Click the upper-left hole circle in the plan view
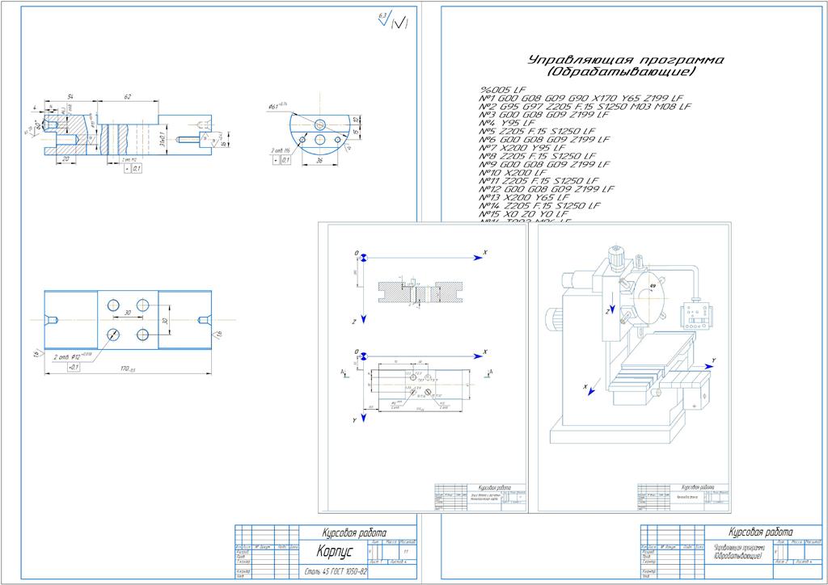This screenshot has height=585, width=828. coord(113,305)
